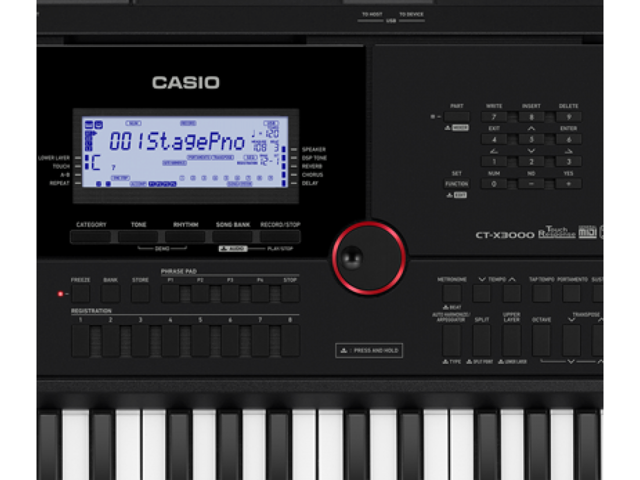Recall registration slot 3

pos(140,341)
